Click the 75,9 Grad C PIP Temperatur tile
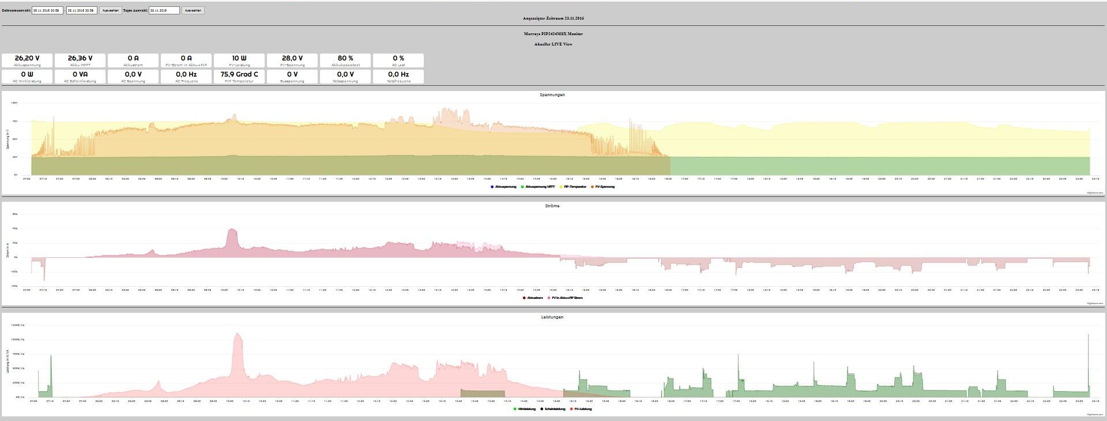 [x=239, y=77]
